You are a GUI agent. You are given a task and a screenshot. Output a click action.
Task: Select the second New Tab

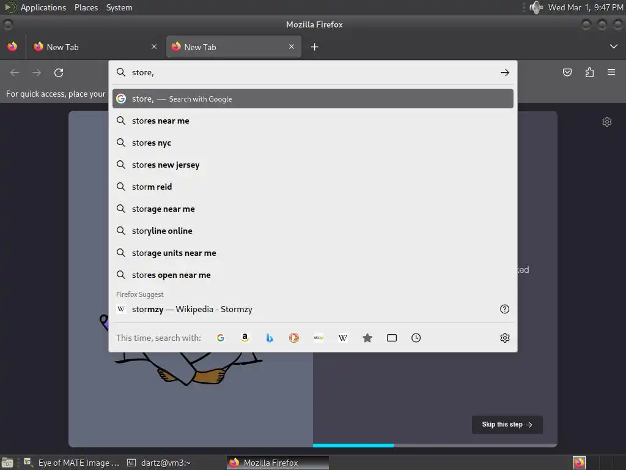point(234,47)
